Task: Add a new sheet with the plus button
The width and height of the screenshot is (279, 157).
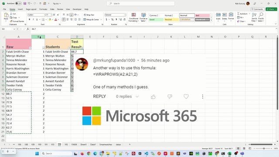Action: tap(130, 144)
